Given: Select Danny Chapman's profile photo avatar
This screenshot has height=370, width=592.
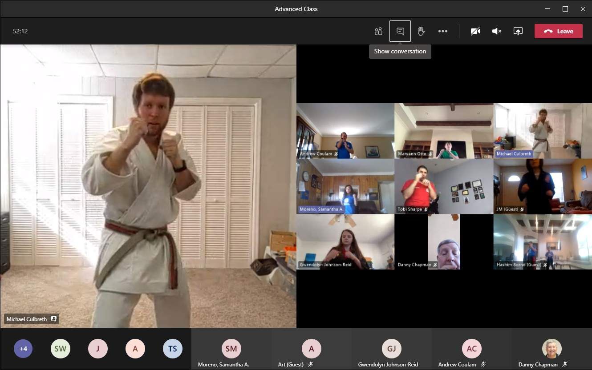Looking at the screenshot, I should click(551, 349).
